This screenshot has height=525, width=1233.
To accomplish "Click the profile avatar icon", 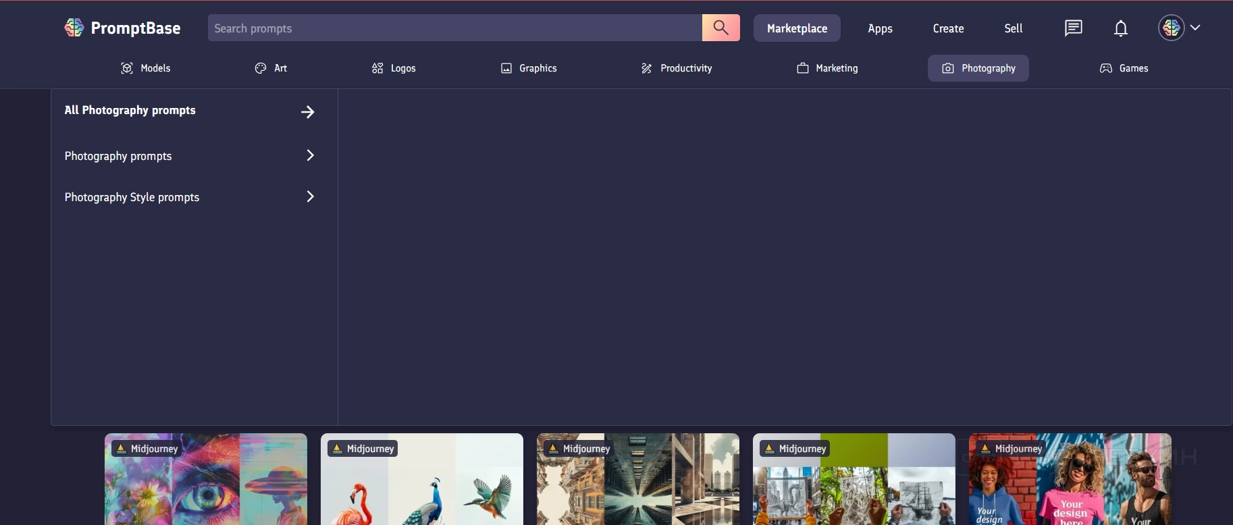I will pyautogui.click(x=1172, y=28).
